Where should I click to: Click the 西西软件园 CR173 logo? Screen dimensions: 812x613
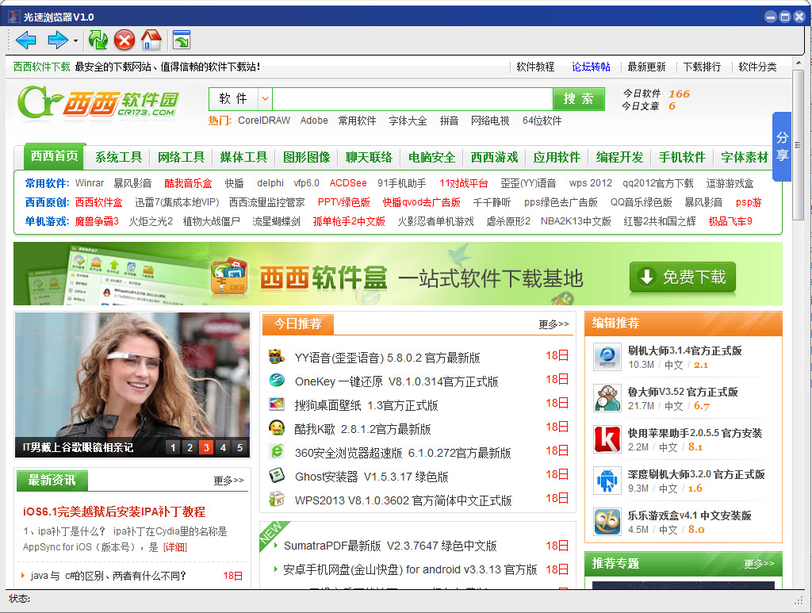pos(98,103)
